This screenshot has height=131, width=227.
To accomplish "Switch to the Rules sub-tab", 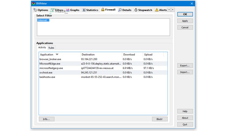I will pyautogui.click(x=51, y=48).
